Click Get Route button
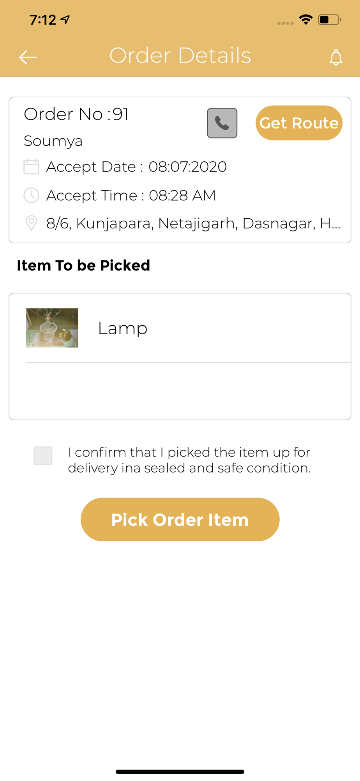 pos(299,123)
